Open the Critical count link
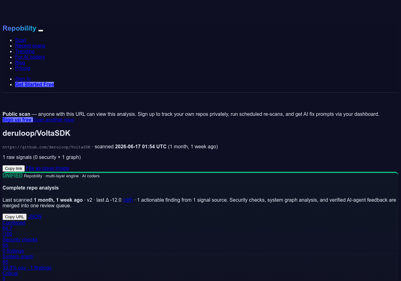Viewport: 401px width, 281px height. point(10,273)
